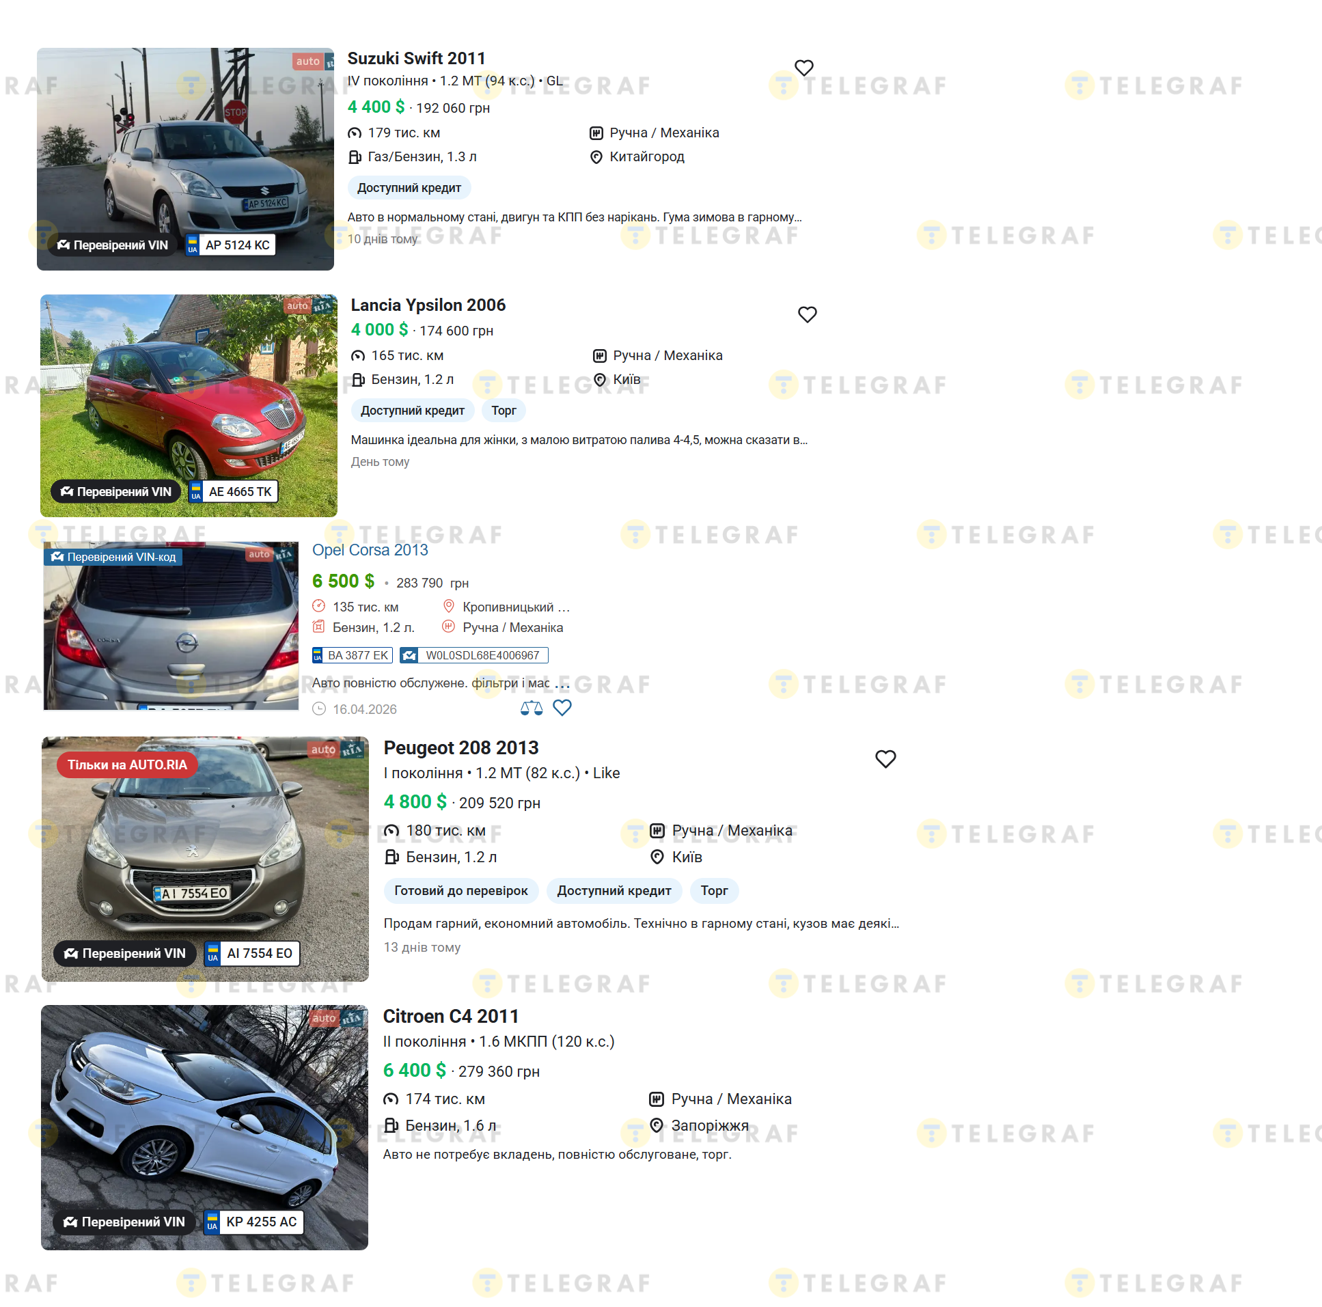Click the Opel VIN code W0L0SDL68E4006967 badge
The width and height of the screenshot is (1322, 1307).
pyautogui.click(x=474, y=655)
